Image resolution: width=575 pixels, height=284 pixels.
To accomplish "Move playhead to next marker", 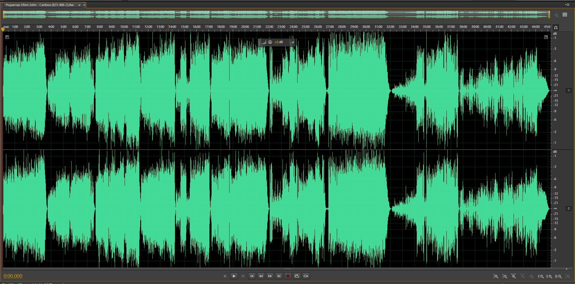I will tap(279, 276).
